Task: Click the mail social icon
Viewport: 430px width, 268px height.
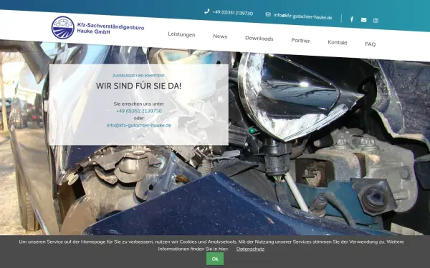Action: coord(363,20)
